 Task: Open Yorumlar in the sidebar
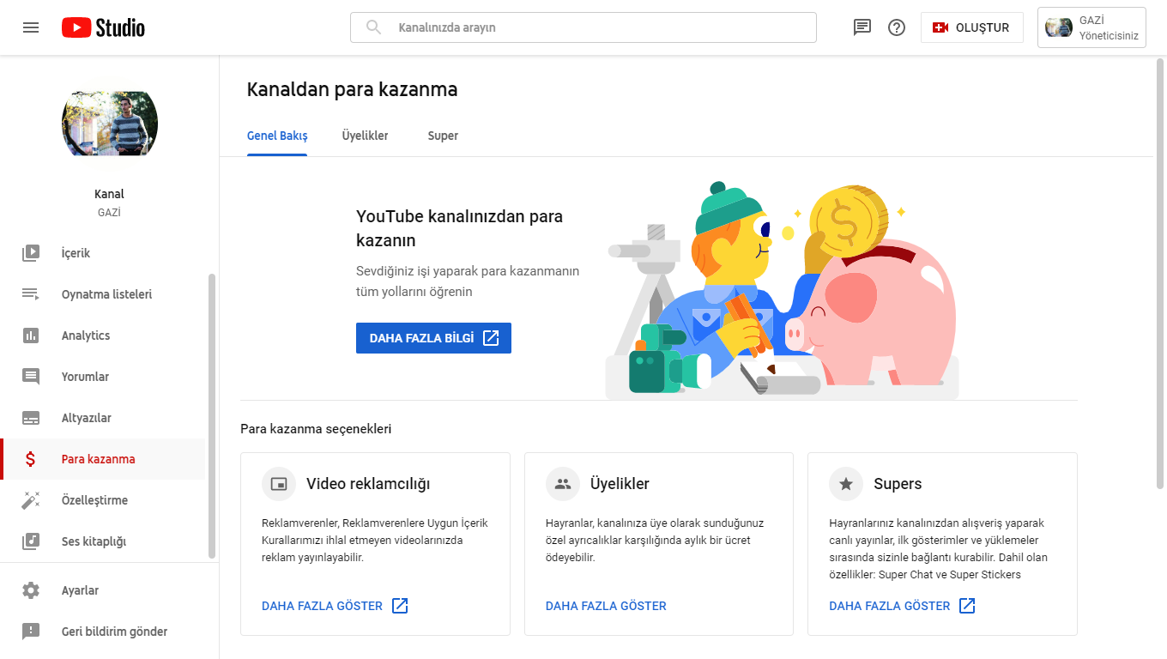pos(103,377)
